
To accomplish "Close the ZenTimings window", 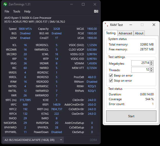I will tap(95, 4).
